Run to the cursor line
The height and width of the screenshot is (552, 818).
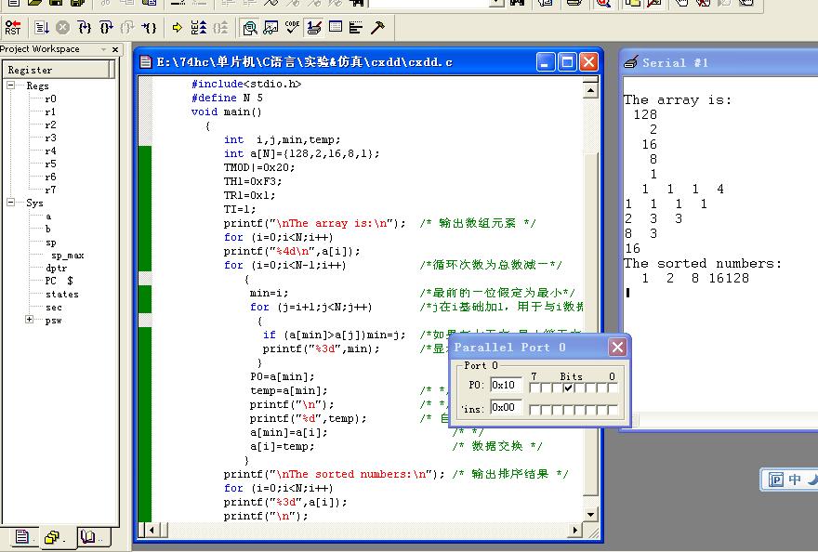tap(150, 28)
